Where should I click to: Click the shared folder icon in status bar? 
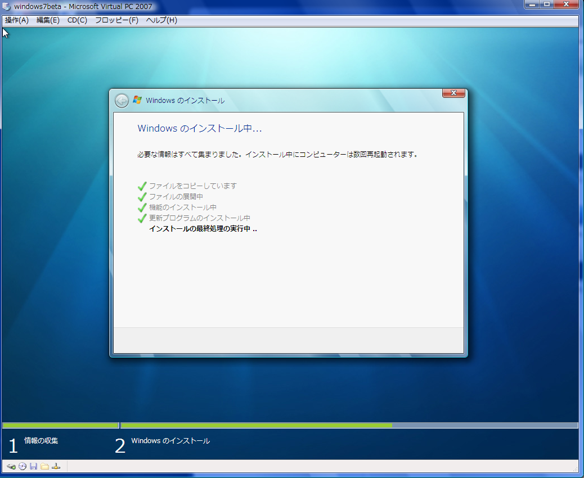44,466
